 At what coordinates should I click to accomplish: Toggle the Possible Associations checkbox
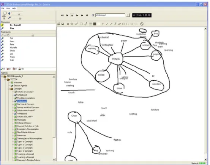[x=16, y=98]
